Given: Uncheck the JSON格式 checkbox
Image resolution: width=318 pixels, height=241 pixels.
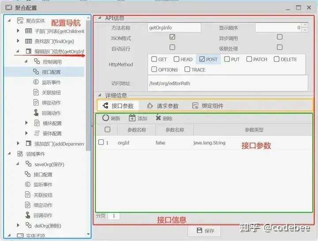Looking at the screenshot, I should tap(172, 37).
